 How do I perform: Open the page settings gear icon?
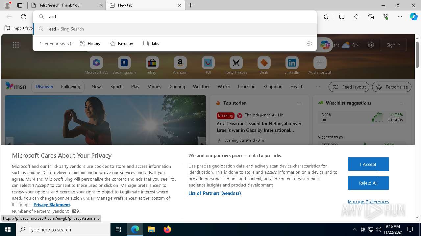(x=371, y=45)
